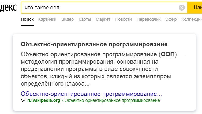202x114 pixels.
Task: Open the blue 'Объектно-ориентированное программирование...' result link
Action: [91, 94]
